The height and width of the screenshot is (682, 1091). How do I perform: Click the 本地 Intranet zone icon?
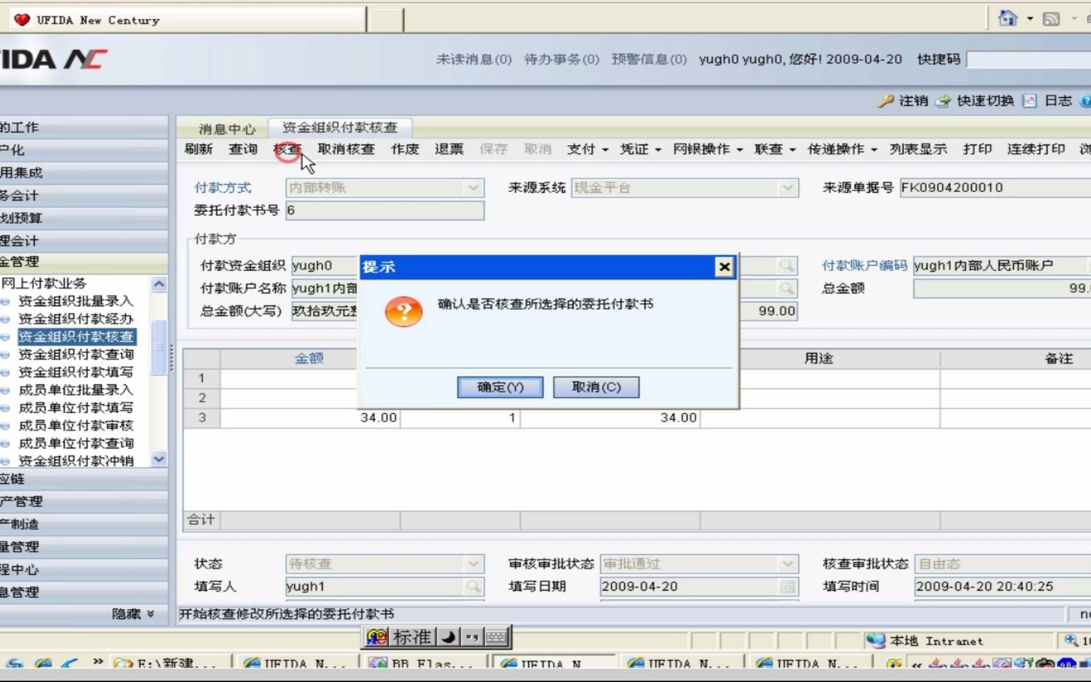[876, 640]
